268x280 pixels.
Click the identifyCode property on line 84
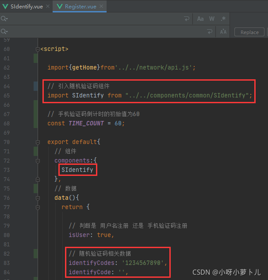pos(90,272)
